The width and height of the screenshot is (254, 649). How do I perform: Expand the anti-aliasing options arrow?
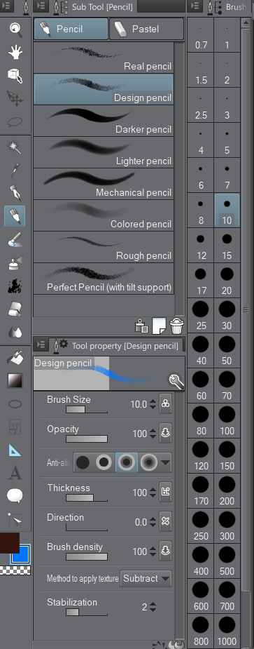tap(166, 463)
